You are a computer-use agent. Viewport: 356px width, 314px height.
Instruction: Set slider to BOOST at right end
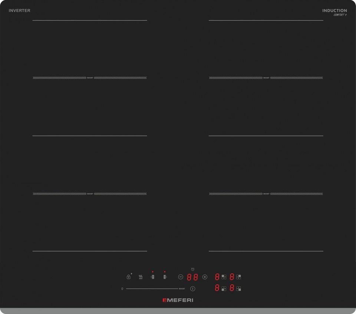coord(182,289)
